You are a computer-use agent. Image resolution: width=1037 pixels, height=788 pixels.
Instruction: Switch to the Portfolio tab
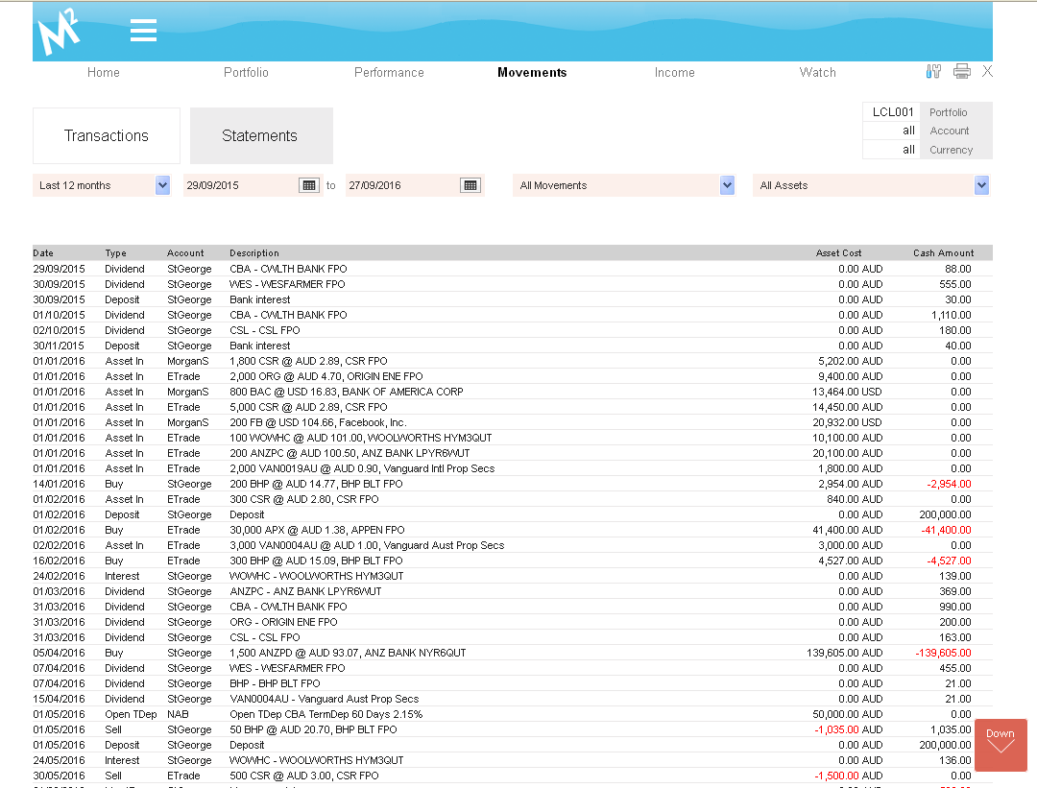pyautogui.click(x=246, y=72)
